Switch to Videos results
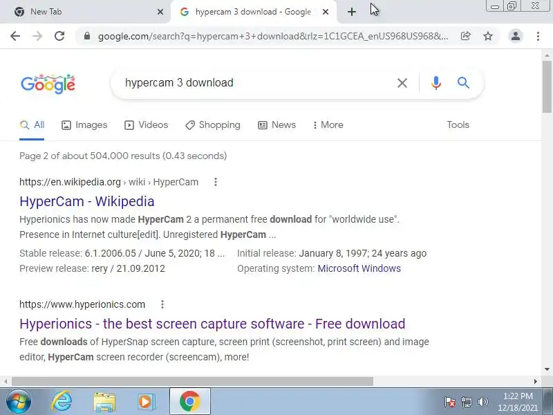Viewport: 553px width, 415px height. pyautogui.click(x=146, y=125)
